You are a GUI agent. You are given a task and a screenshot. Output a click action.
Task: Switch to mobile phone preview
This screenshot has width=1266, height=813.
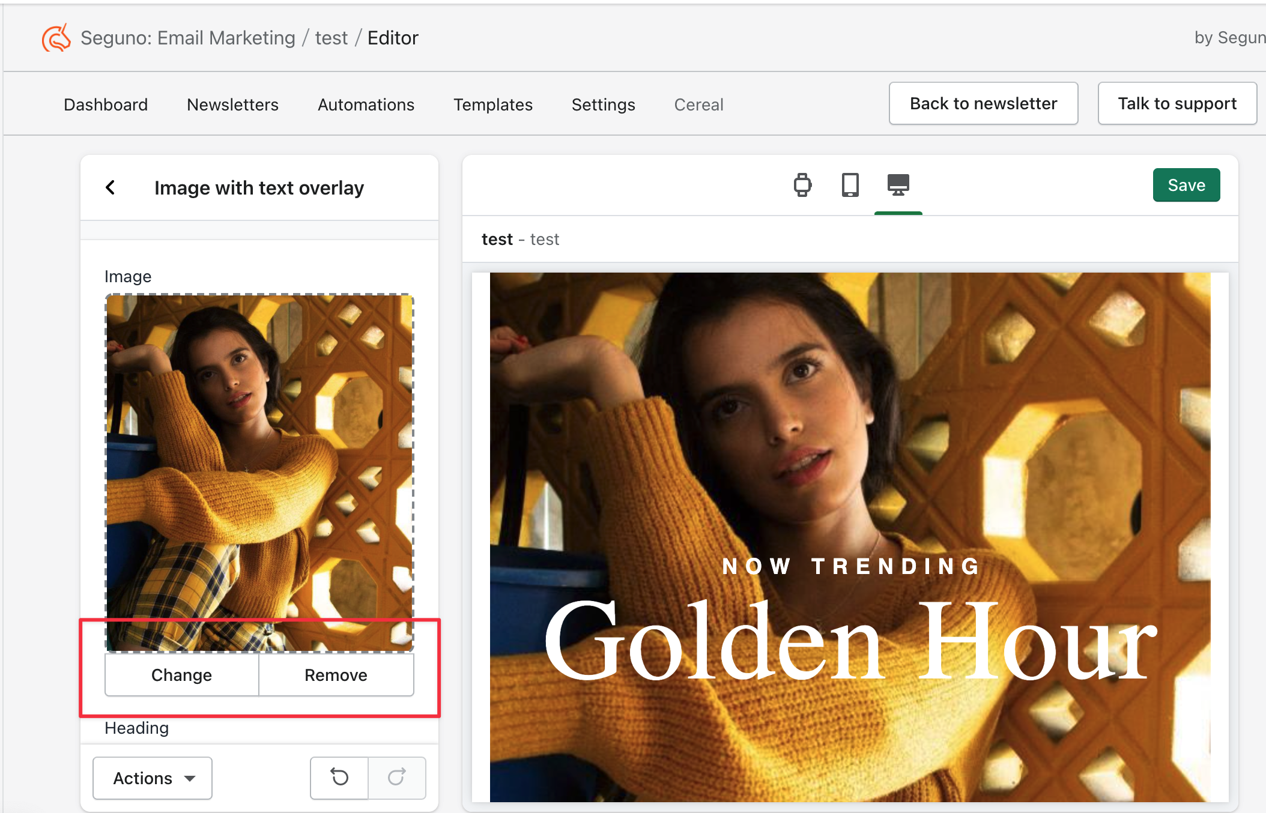click(x=850, y=185)
